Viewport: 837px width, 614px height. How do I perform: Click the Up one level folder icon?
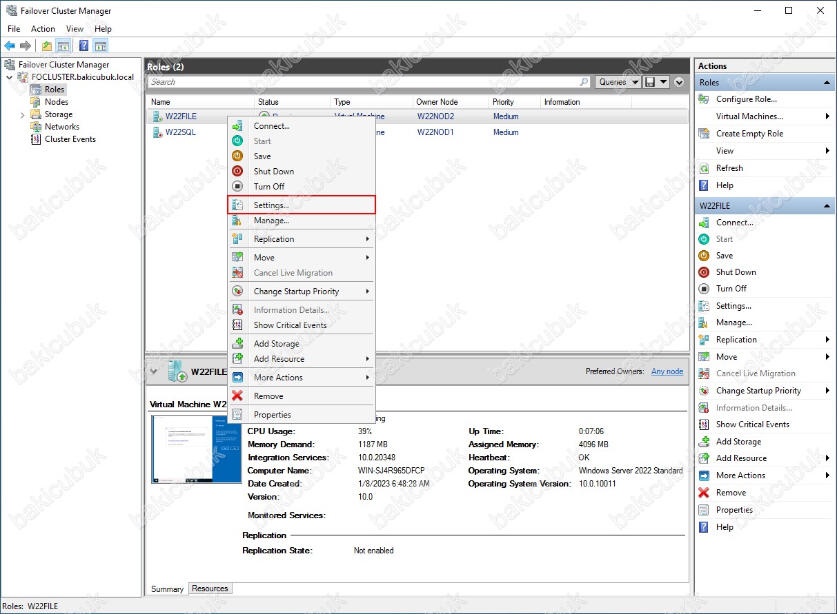tap(46, 46)
